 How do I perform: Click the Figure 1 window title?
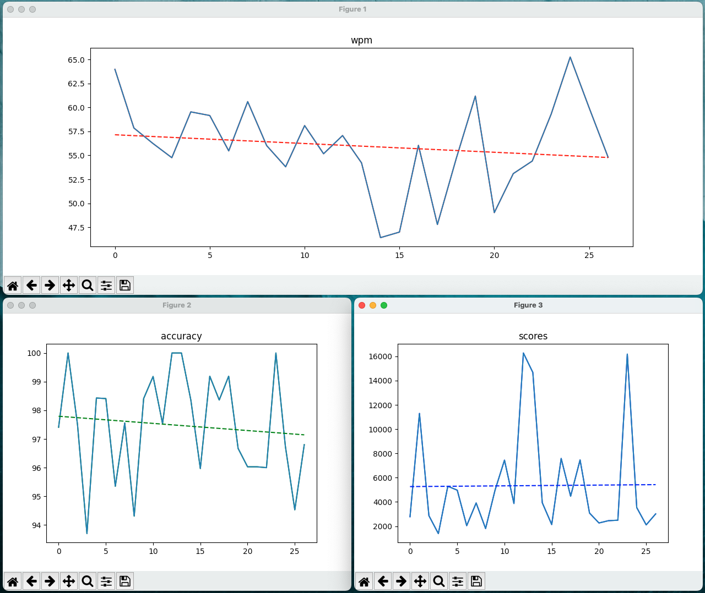[x=352, y=9]
